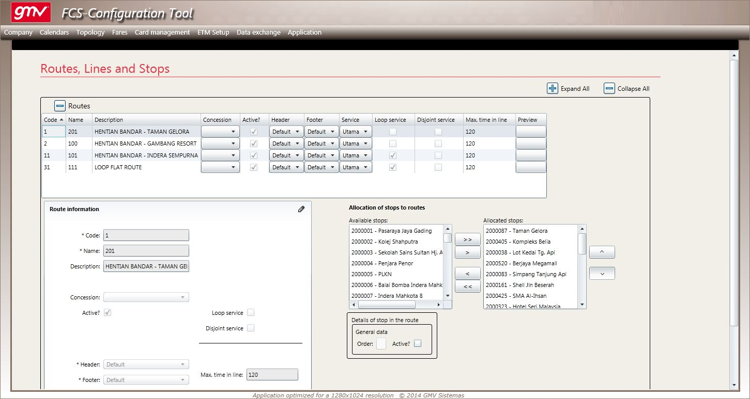Click the pencil edit icon in Route information
Image resolution: width=750 pixels, height=399 pixels.
pyautogui.click(x=301, y=209)
